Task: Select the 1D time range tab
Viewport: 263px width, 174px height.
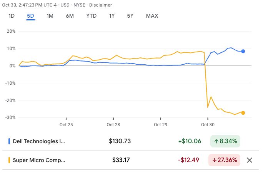Action: click(12, 16)
